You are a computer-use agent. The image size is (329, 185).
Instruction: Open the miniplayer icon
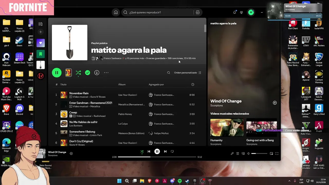(x=271, y=154)
